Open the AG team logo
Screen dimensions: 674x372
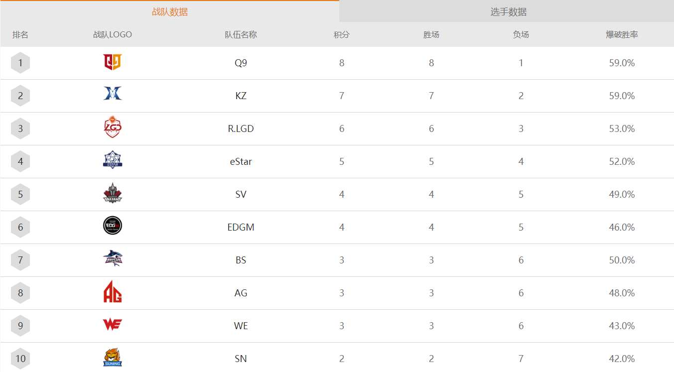[113, 292]
